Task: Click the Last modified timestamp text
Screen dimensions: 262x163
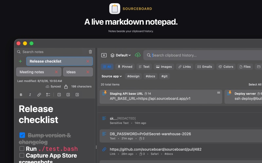Action: coord(40,81)
